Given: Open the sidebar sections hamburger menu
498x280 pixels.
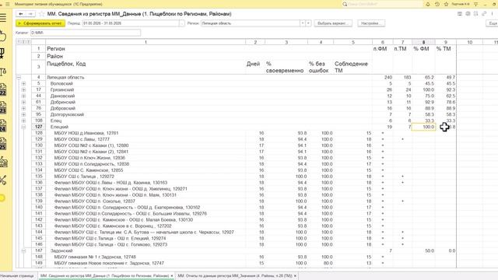Looking at the screenshot, I should click(x=3, y=17).
